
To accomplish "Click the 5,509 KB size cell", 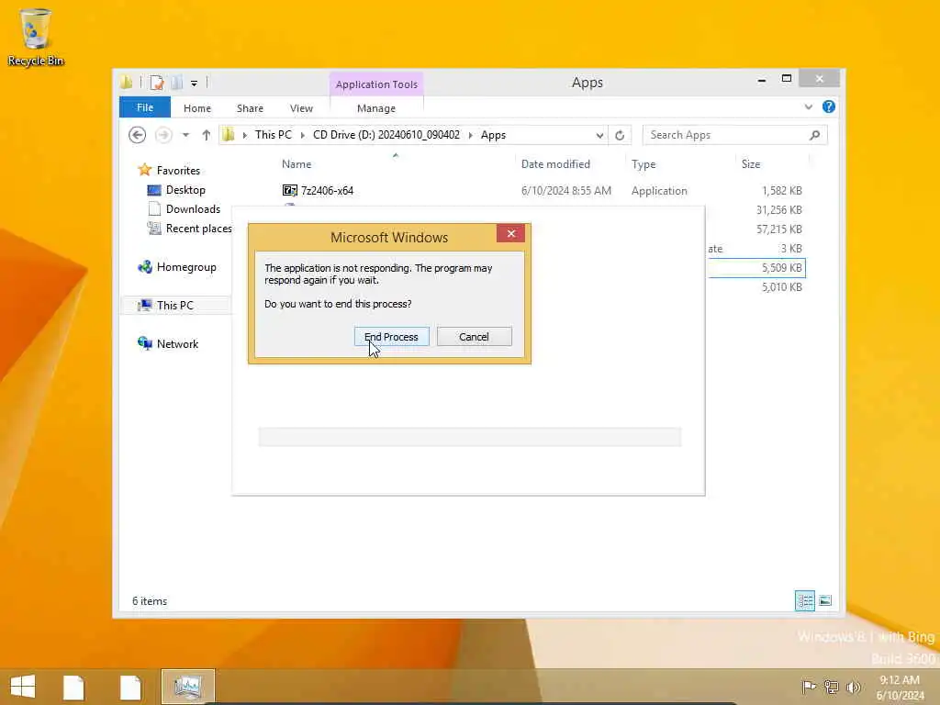I will [x=782, y=267].
